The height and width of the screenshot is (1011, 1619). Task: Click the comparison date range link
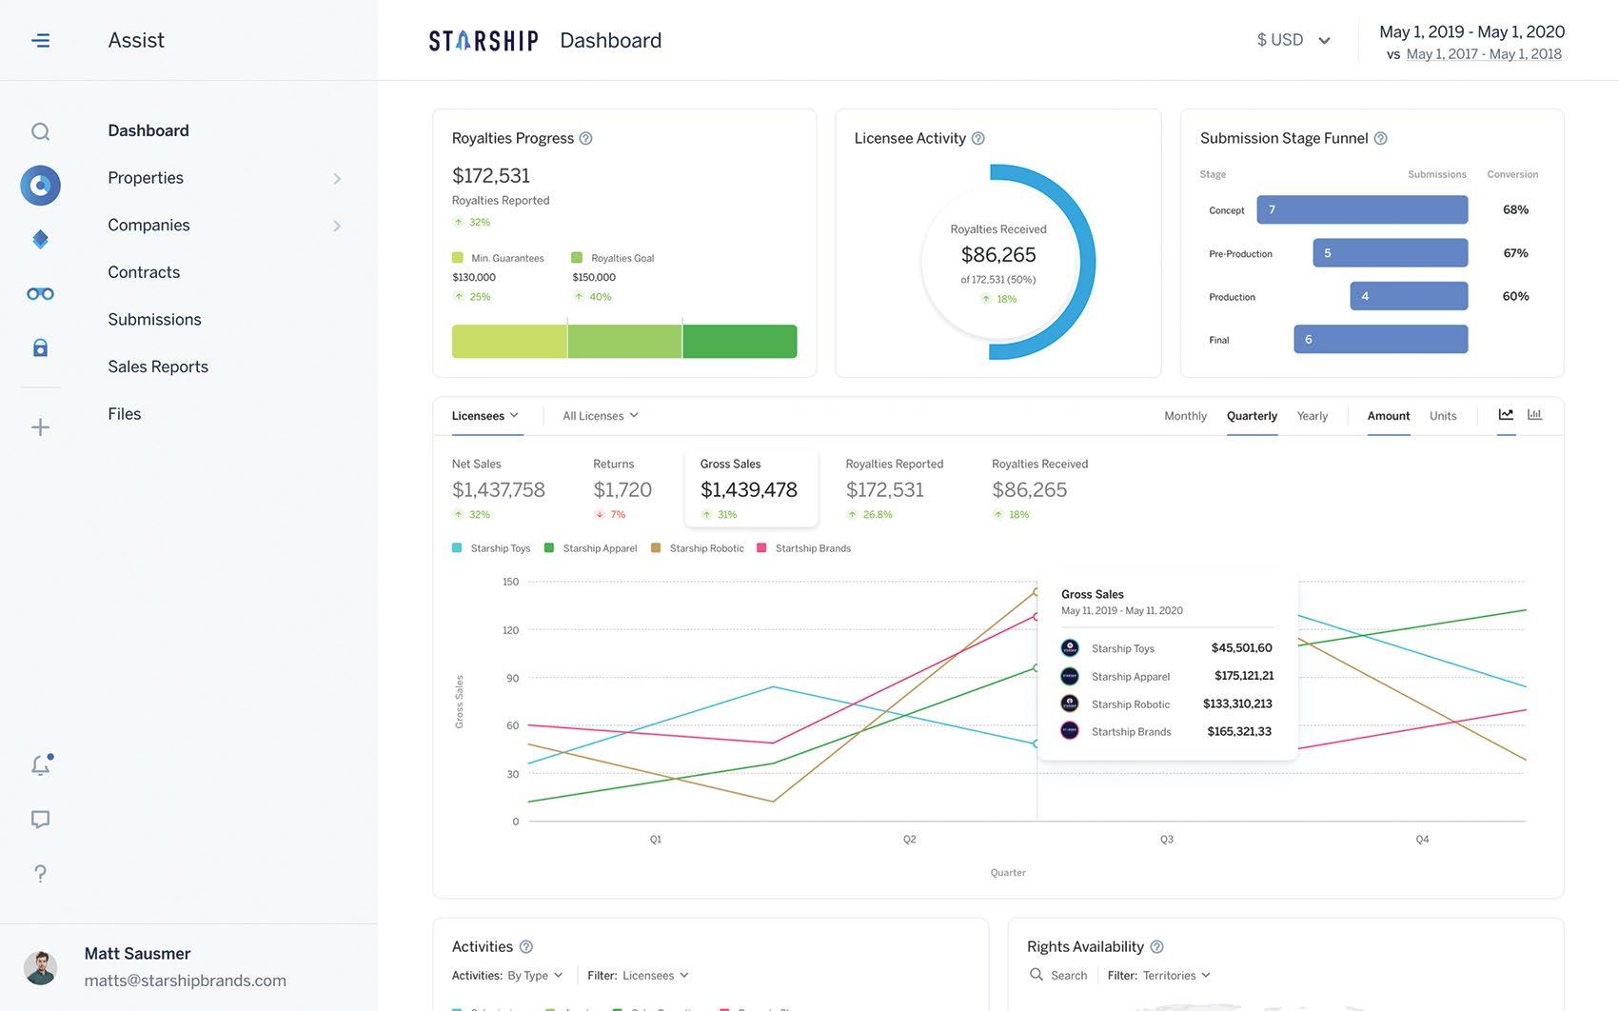pos(1484,54)
